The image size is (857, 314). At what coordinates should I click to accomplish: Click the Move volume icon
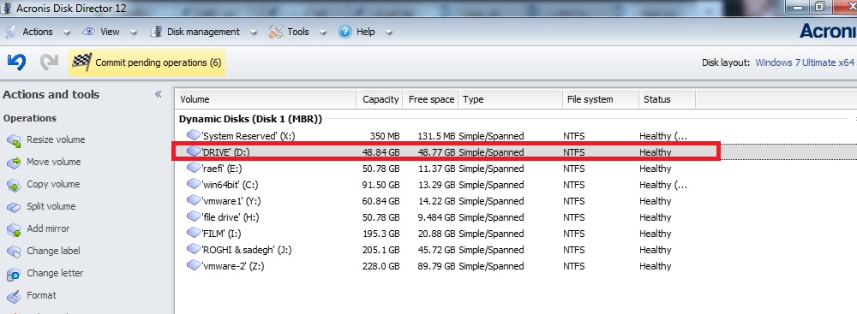(14, 163)
